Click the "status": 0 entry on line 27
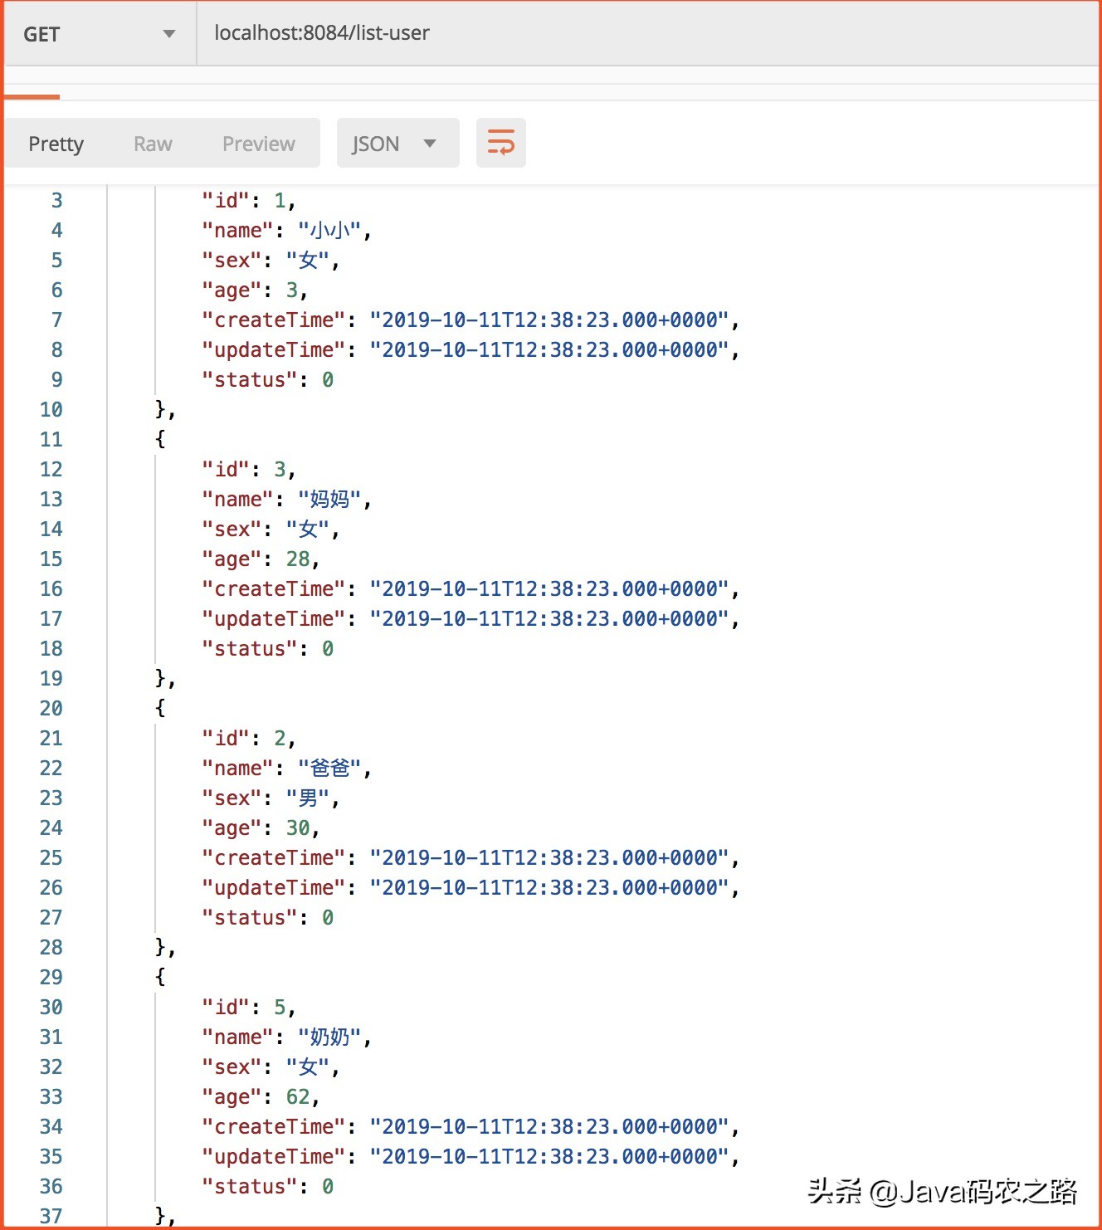 (267, 918)
